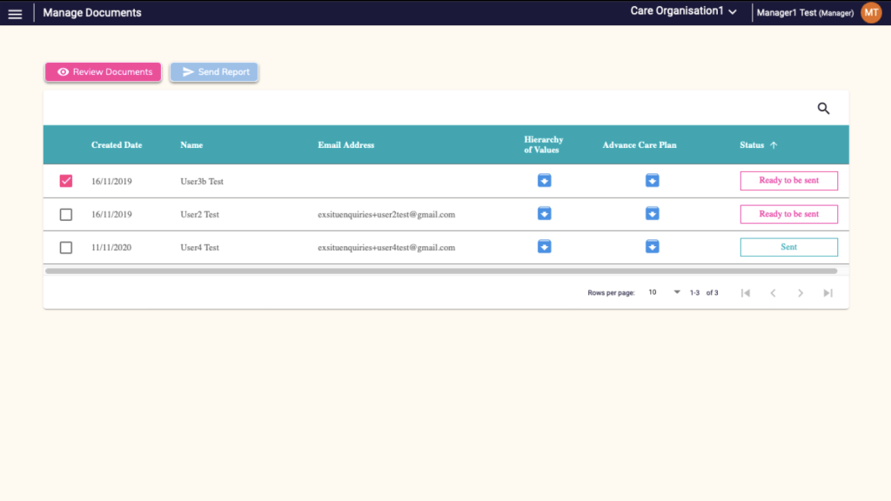
Task: Open the hamburger navigation menu
Action: pyautogui.click(x=15, y=13)
